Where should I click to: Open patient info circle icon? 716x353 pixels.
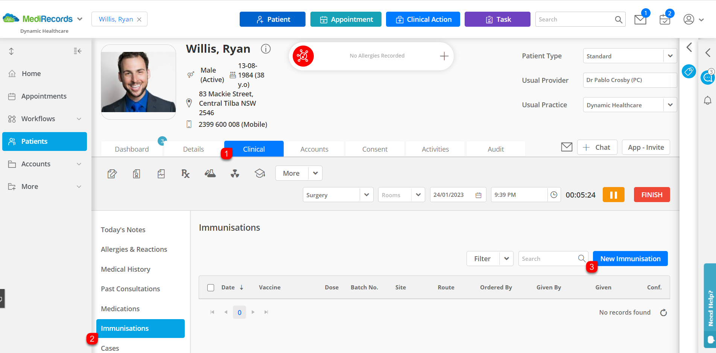266,49
